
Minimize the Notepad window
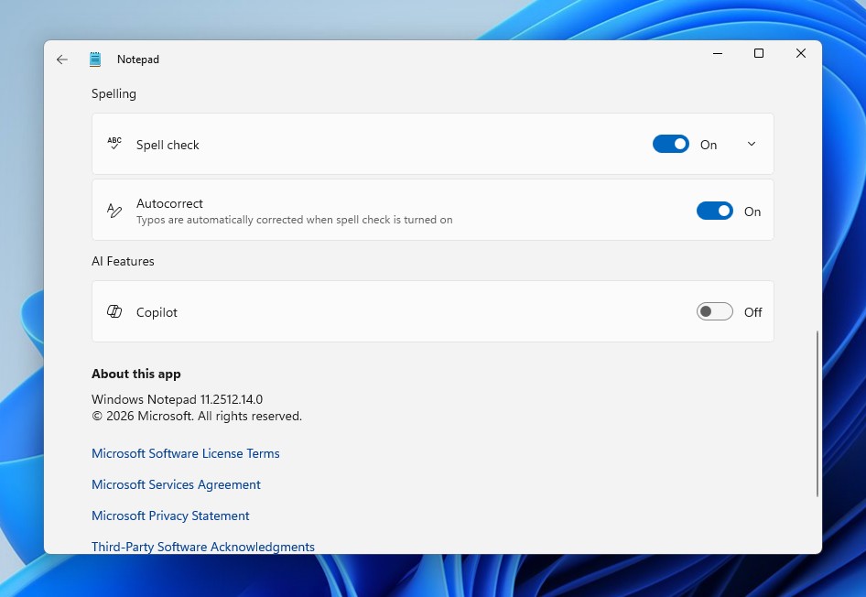click(x=717, y=53)
